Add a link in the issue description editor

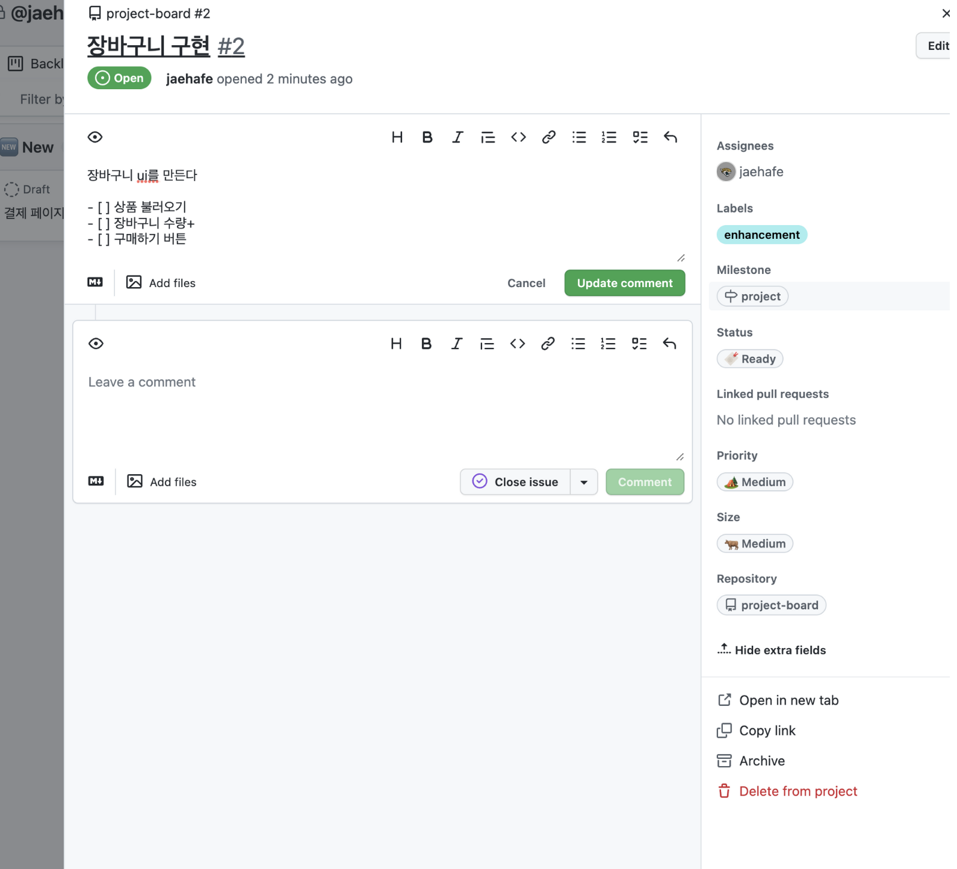pos(548,137)
